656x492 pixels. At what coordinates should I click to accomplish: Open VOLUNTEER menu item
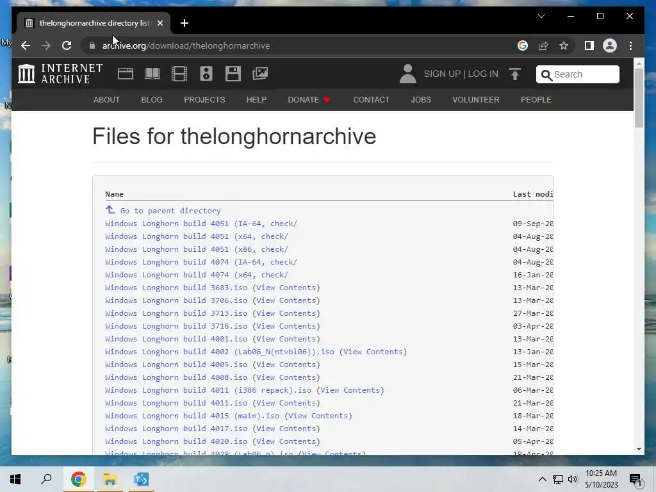click(x=476, y=99)
